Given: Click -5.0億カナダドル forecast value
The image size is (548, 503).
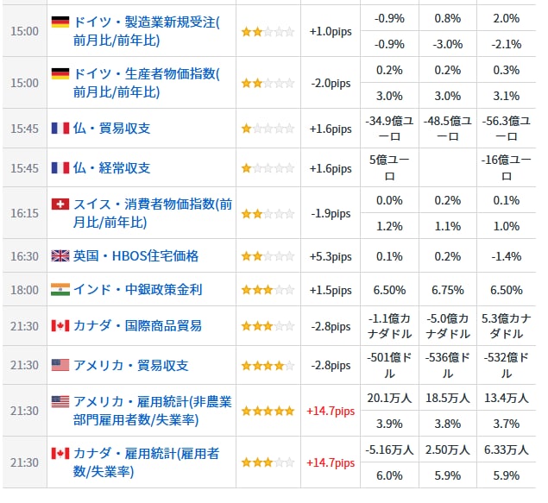Looking at the screenshot, I should (x=448, y=326).
